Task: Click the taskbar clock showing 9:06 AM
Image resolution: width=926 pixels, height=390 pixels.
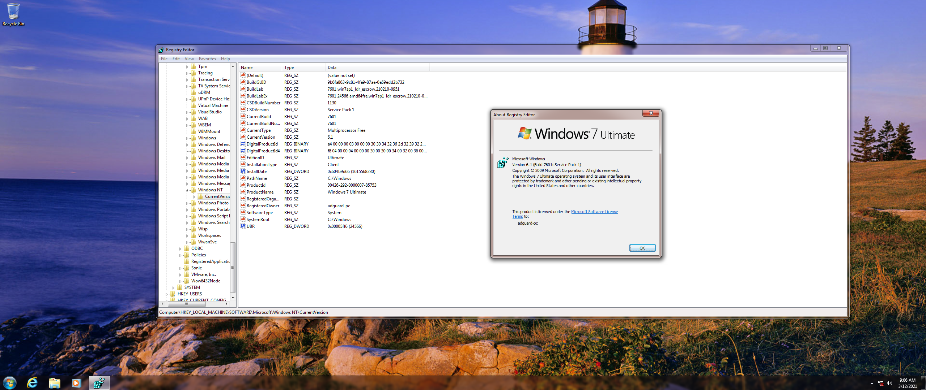Action: click(x=907, y=383)
